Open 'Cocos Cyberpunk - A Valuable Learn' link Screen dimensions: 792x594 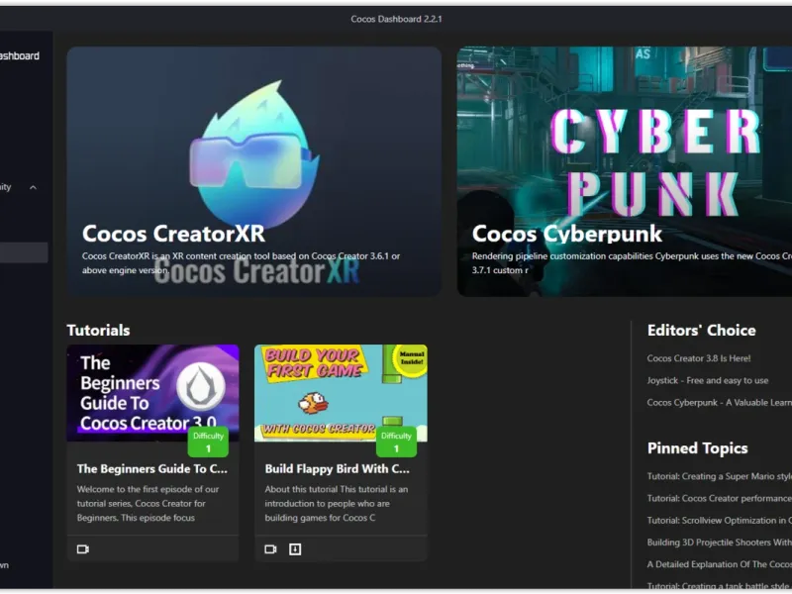720,403
